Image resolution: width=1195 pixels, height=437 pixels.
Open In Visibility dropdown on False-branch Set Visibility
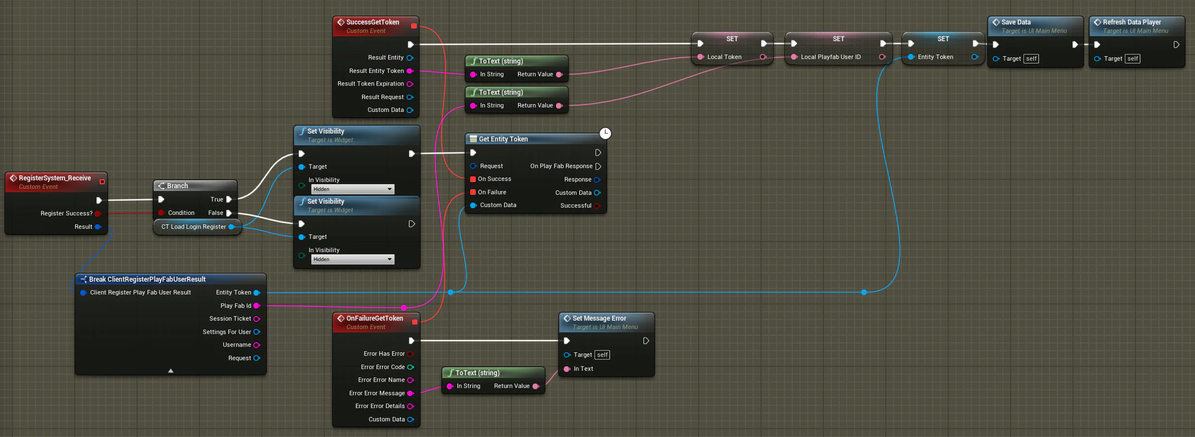[x=352, y=259]
